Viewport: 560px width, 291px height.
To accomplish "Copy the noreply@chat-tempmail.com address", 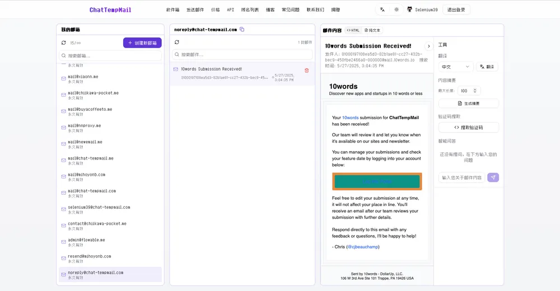I will click(x=242, y=29).
